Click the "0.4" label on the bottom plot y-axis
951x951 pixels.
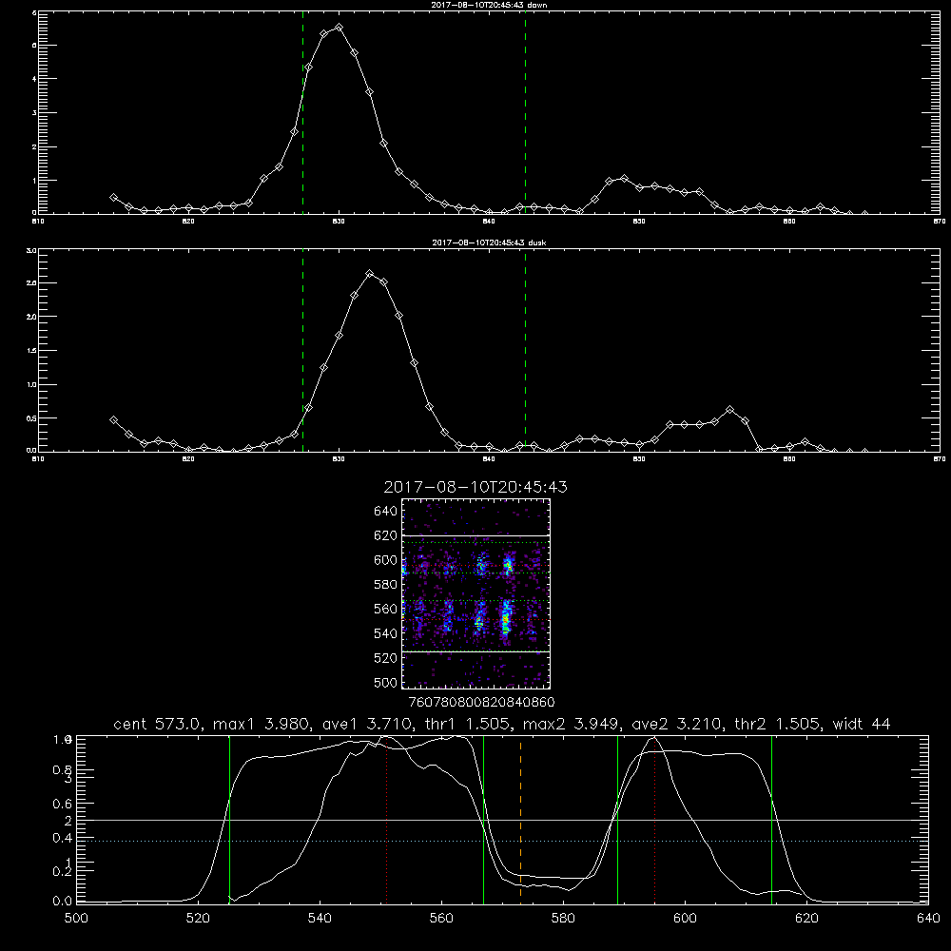[x=63, y=838]
